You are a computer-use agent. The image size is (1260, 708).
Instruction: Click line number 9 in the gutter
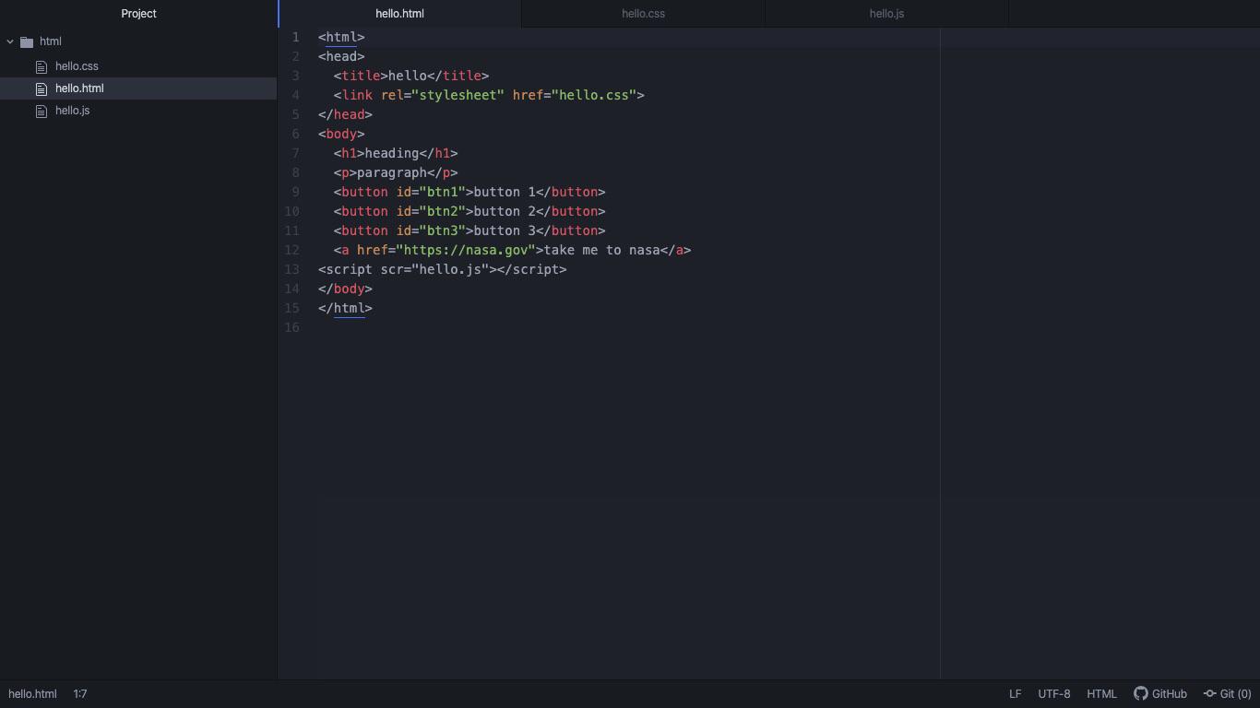[x=296, y=193]
